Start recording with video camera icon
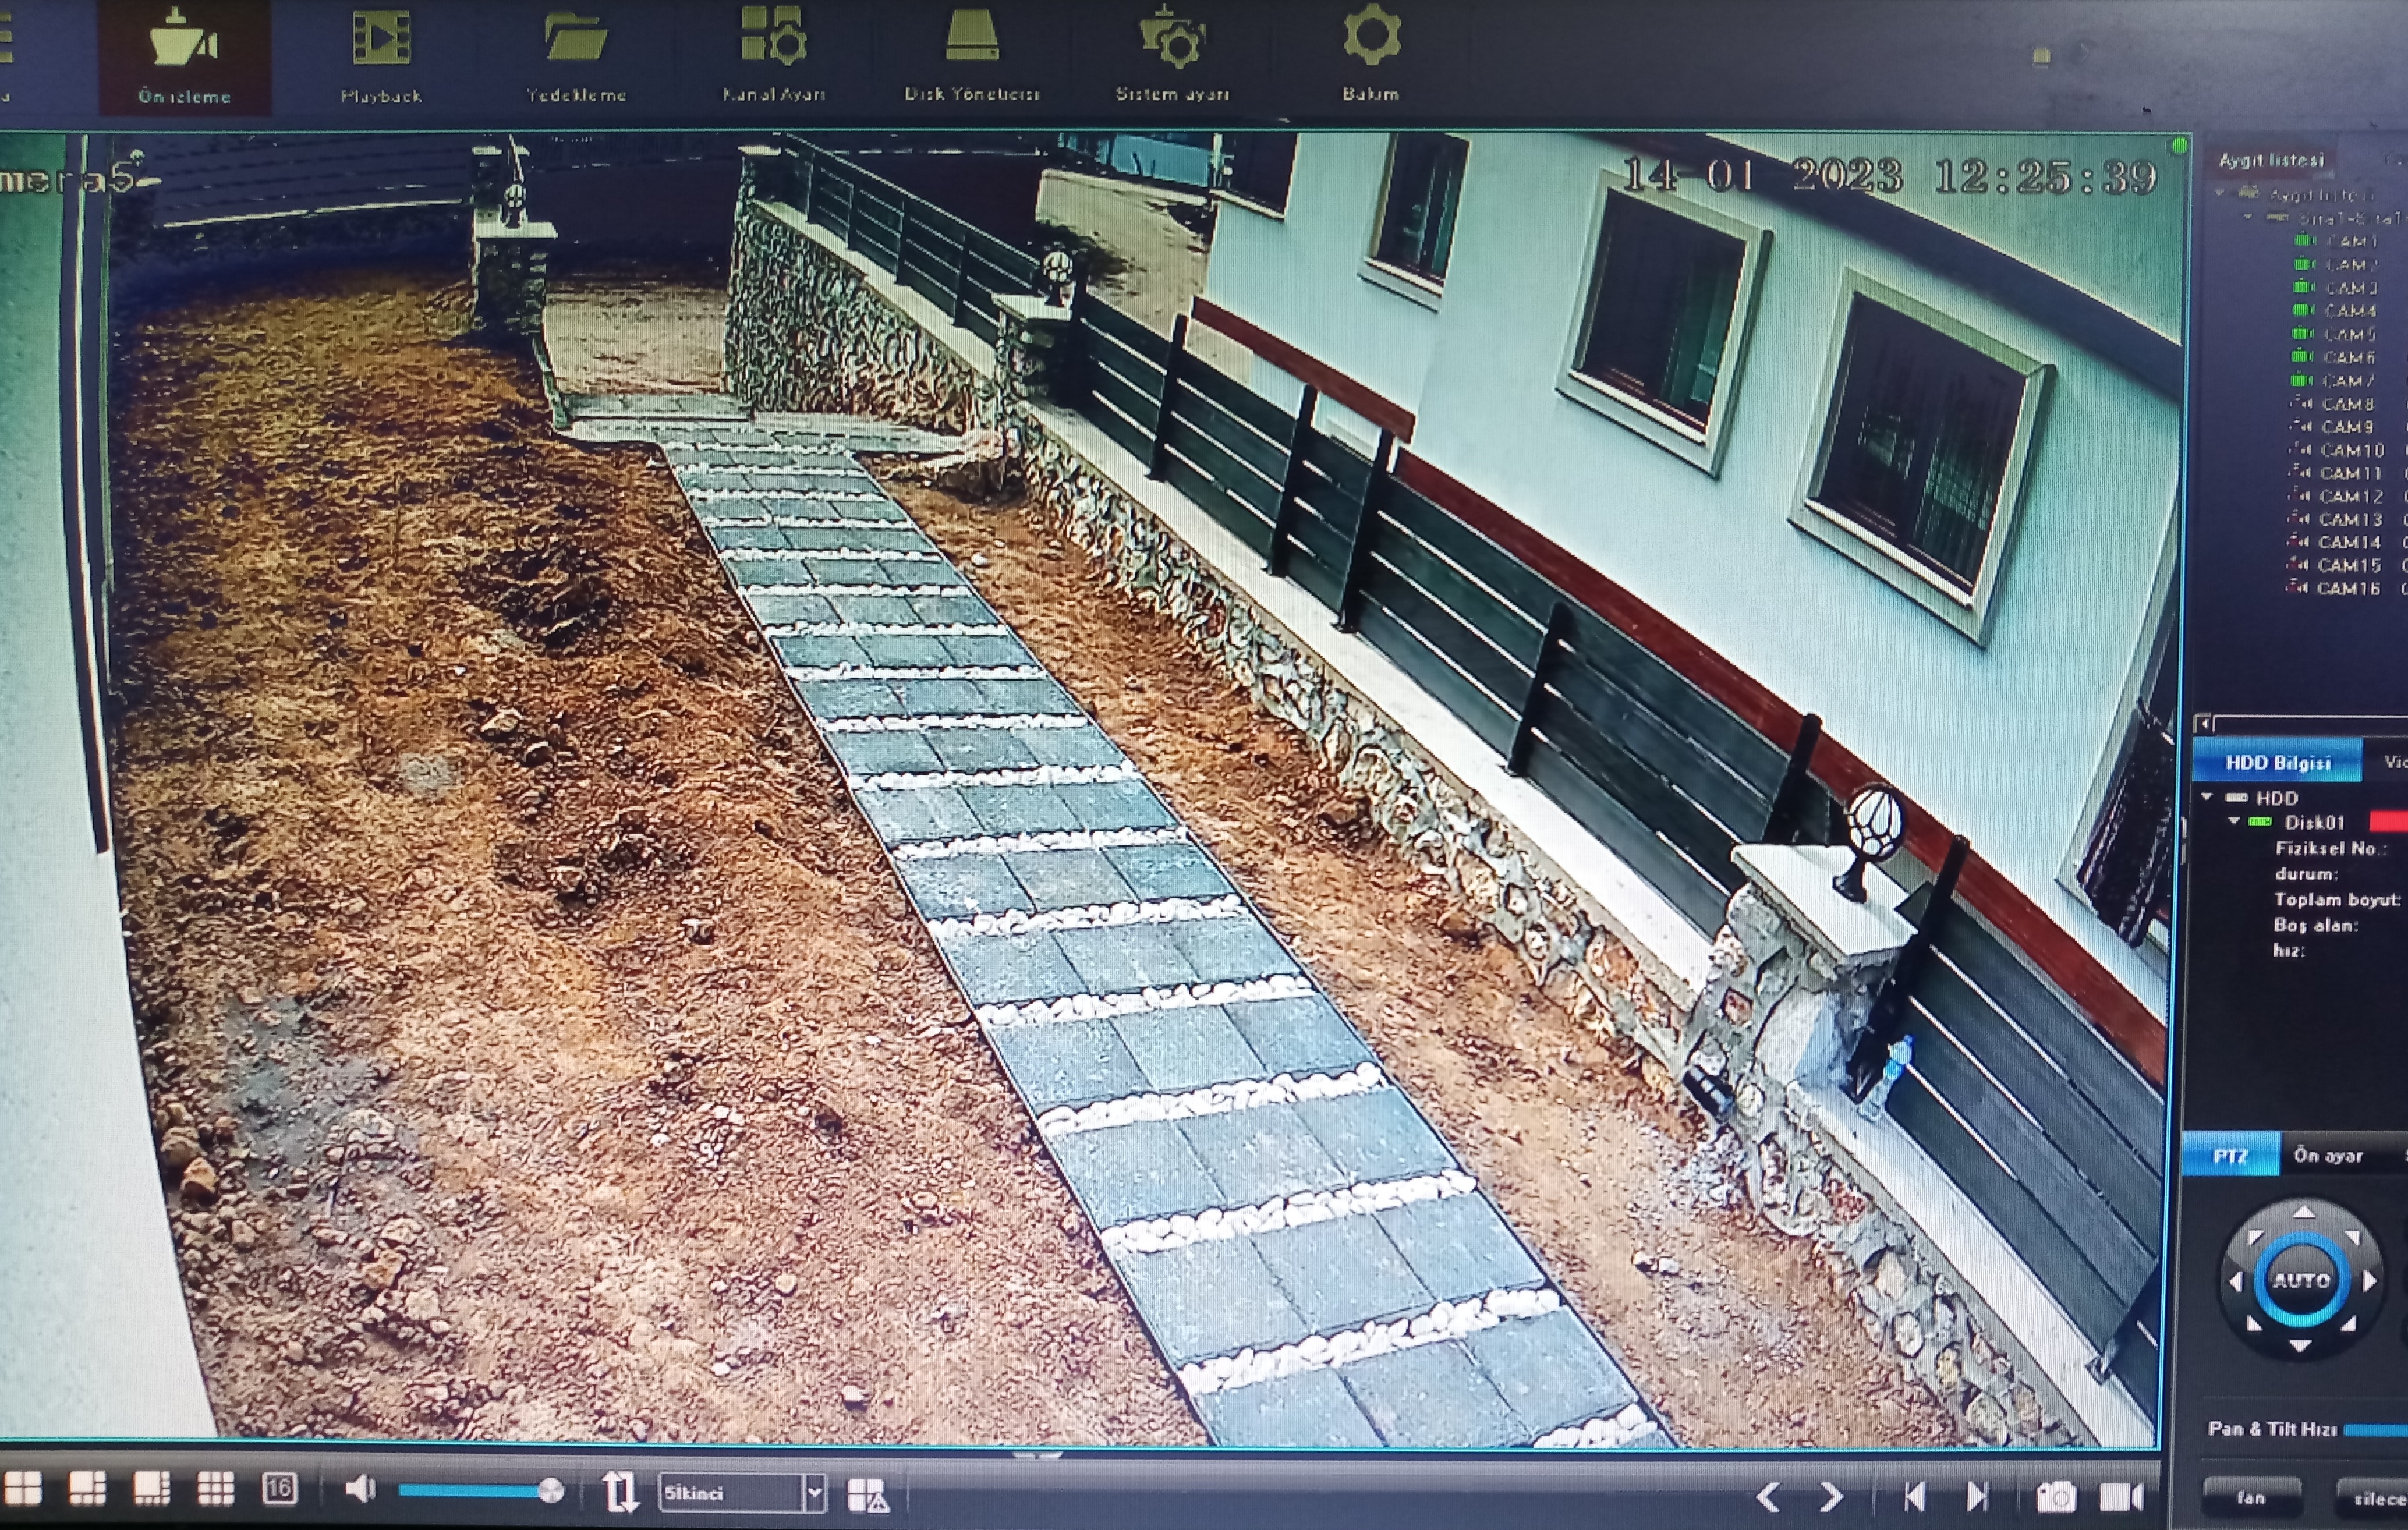 2121,1496
